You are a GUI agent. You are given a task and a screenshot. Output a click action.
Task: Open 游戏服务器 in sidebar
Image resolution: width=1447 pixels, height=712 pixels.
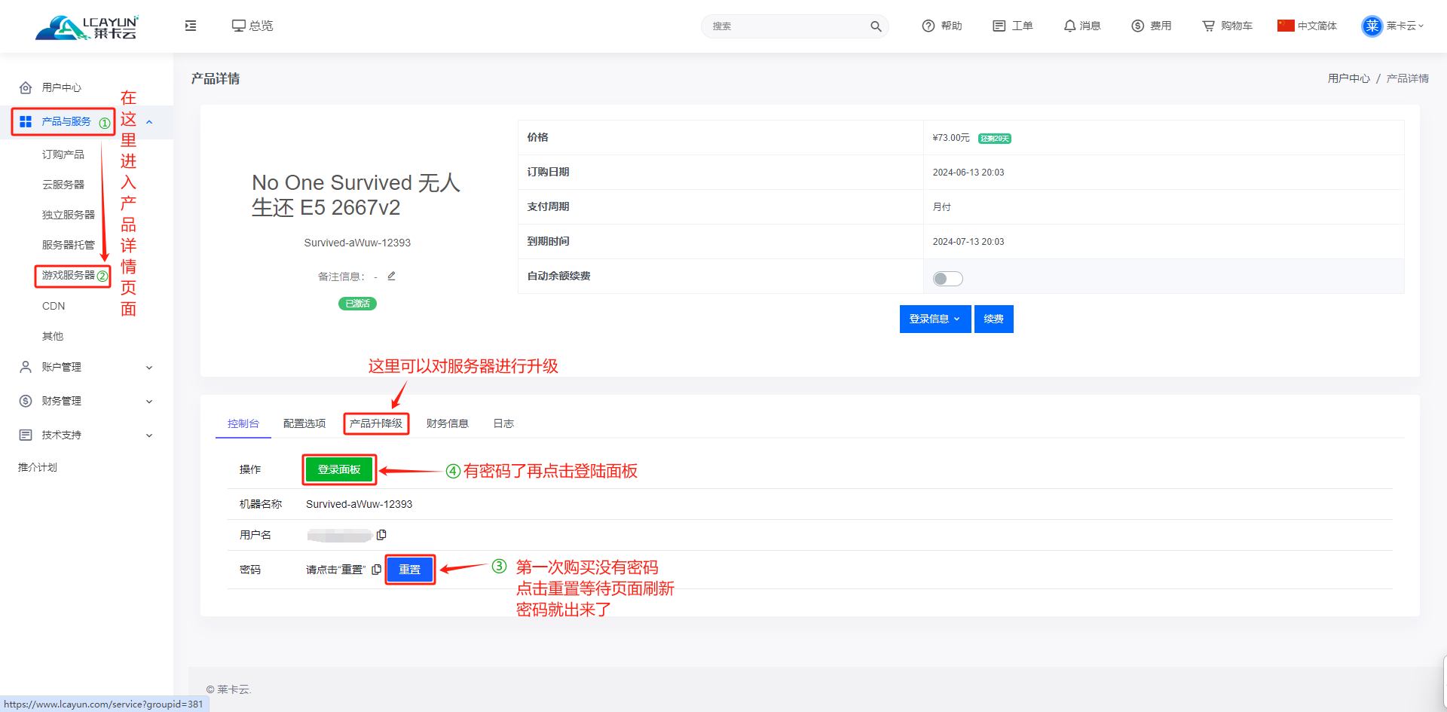click(x=69, y=275)
